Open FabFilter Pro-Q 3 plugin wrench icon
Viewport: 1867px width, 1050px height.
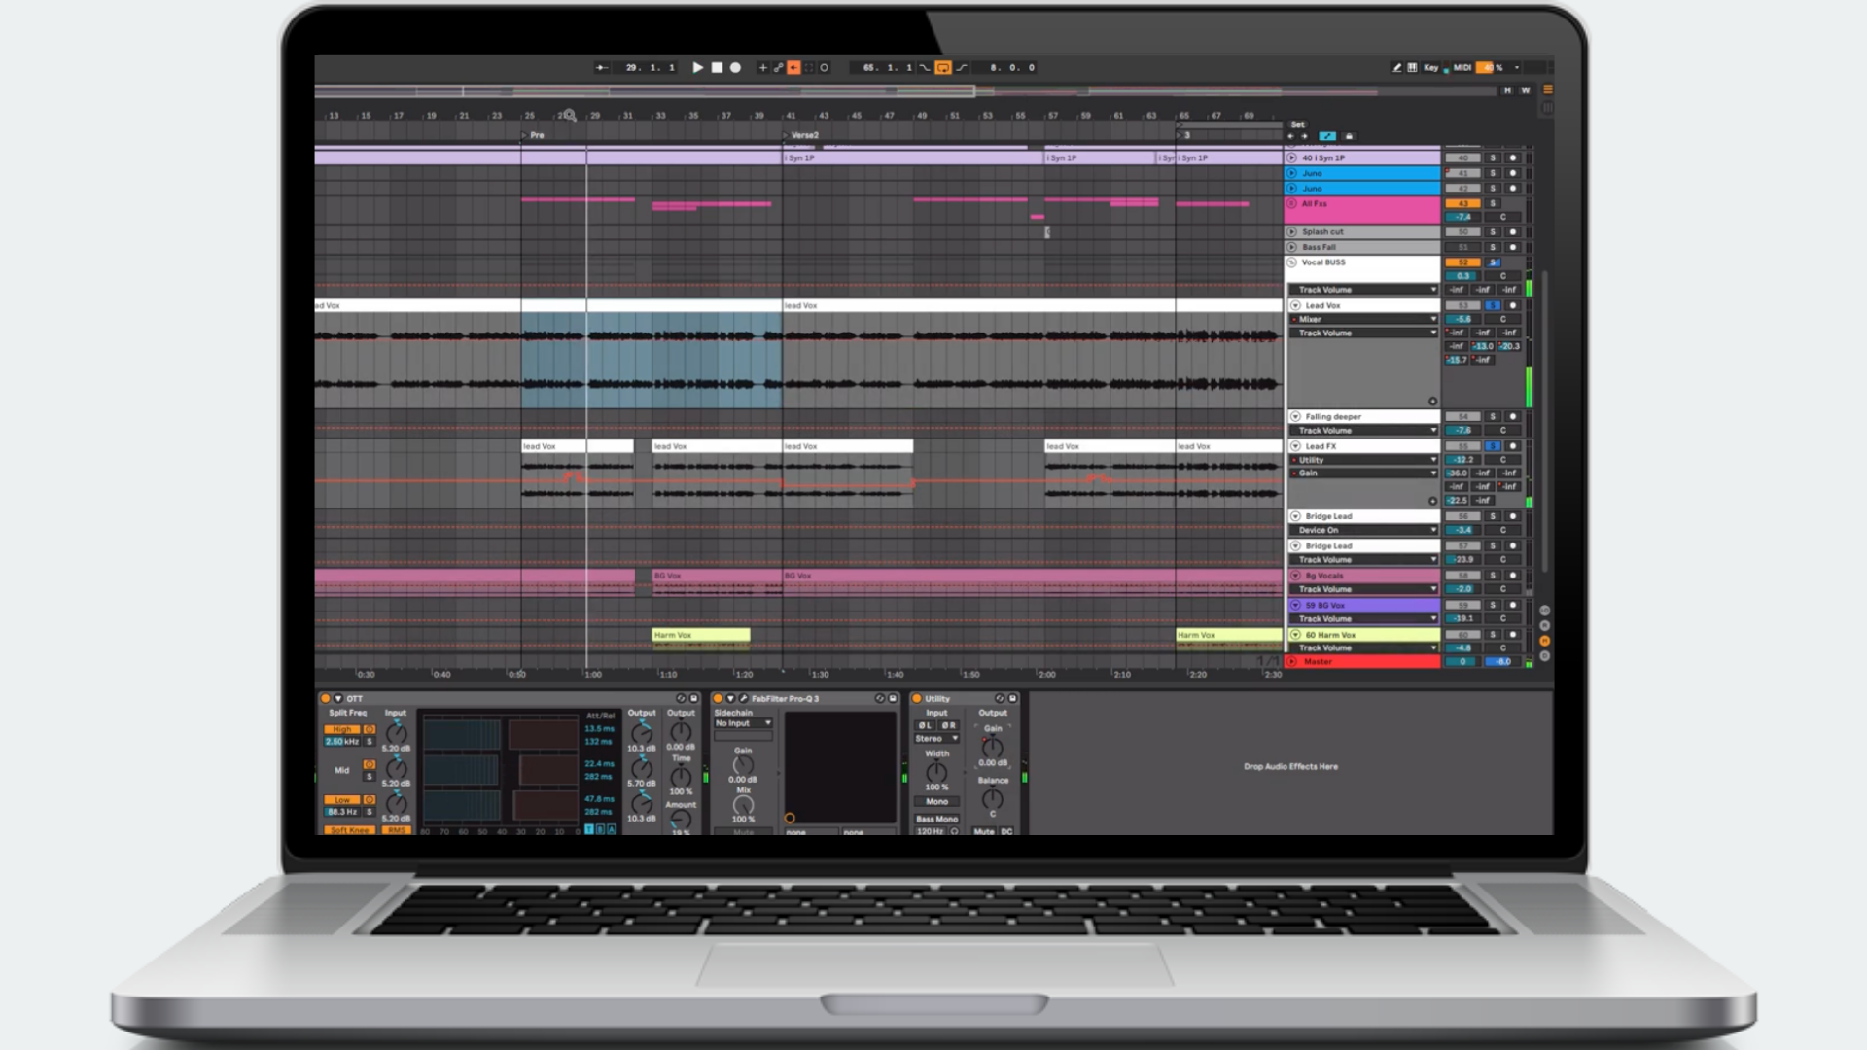point(743,698)
